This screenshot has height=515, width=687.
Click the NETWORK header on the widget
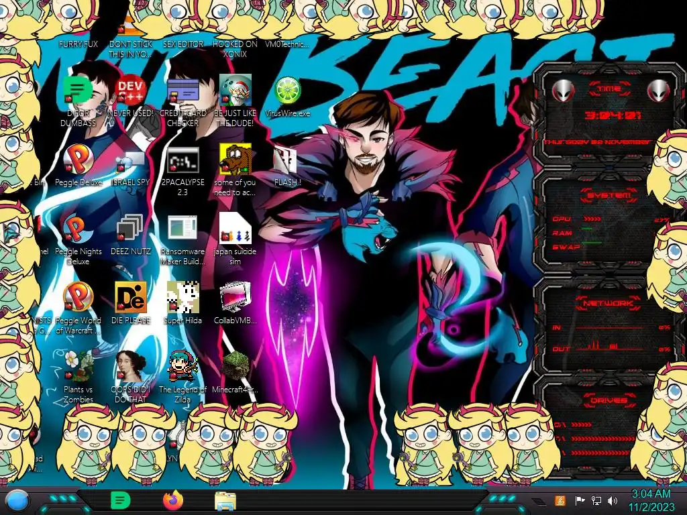(x=609, y=303)
